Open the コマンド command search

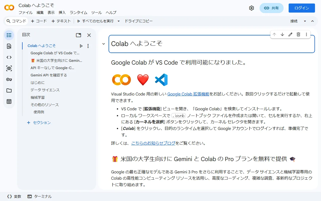coord(16,21)
